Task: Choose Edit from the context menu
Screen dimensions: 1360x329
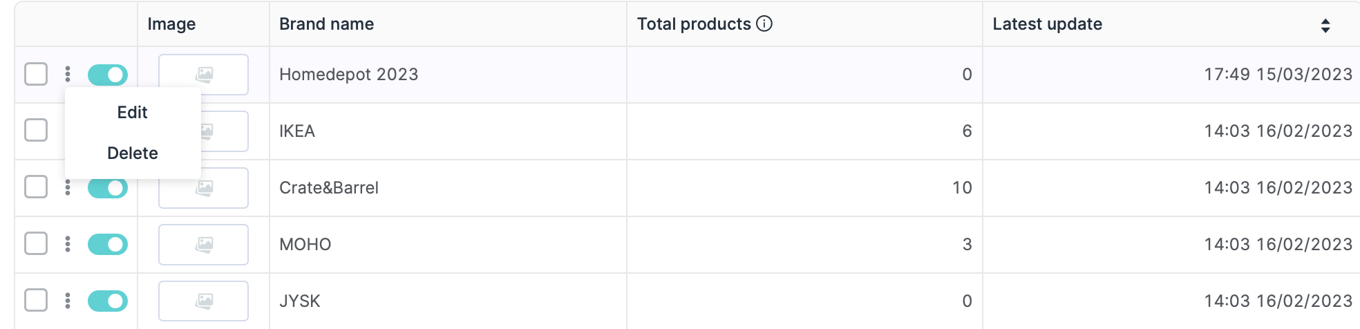Action: tap(132, 113)
